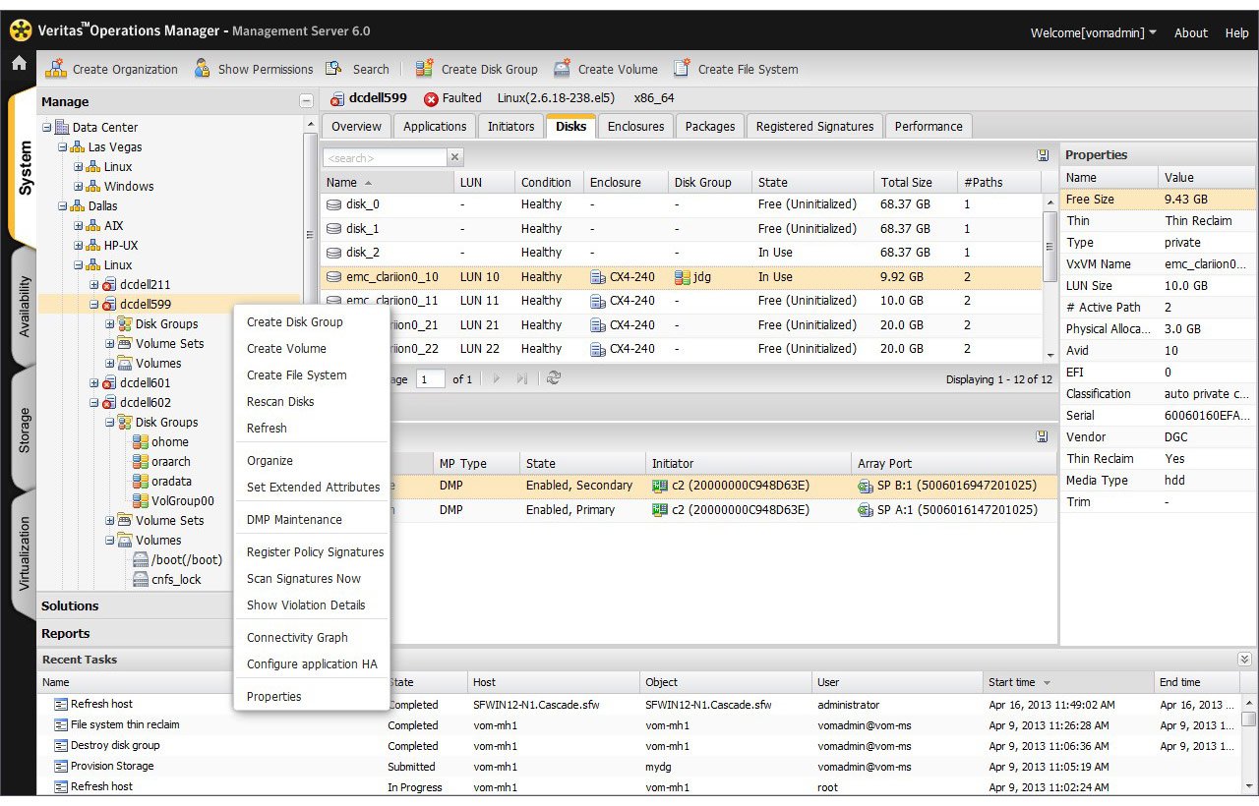
Task: Click the Search toolbar button
Action: pos(357,69)
